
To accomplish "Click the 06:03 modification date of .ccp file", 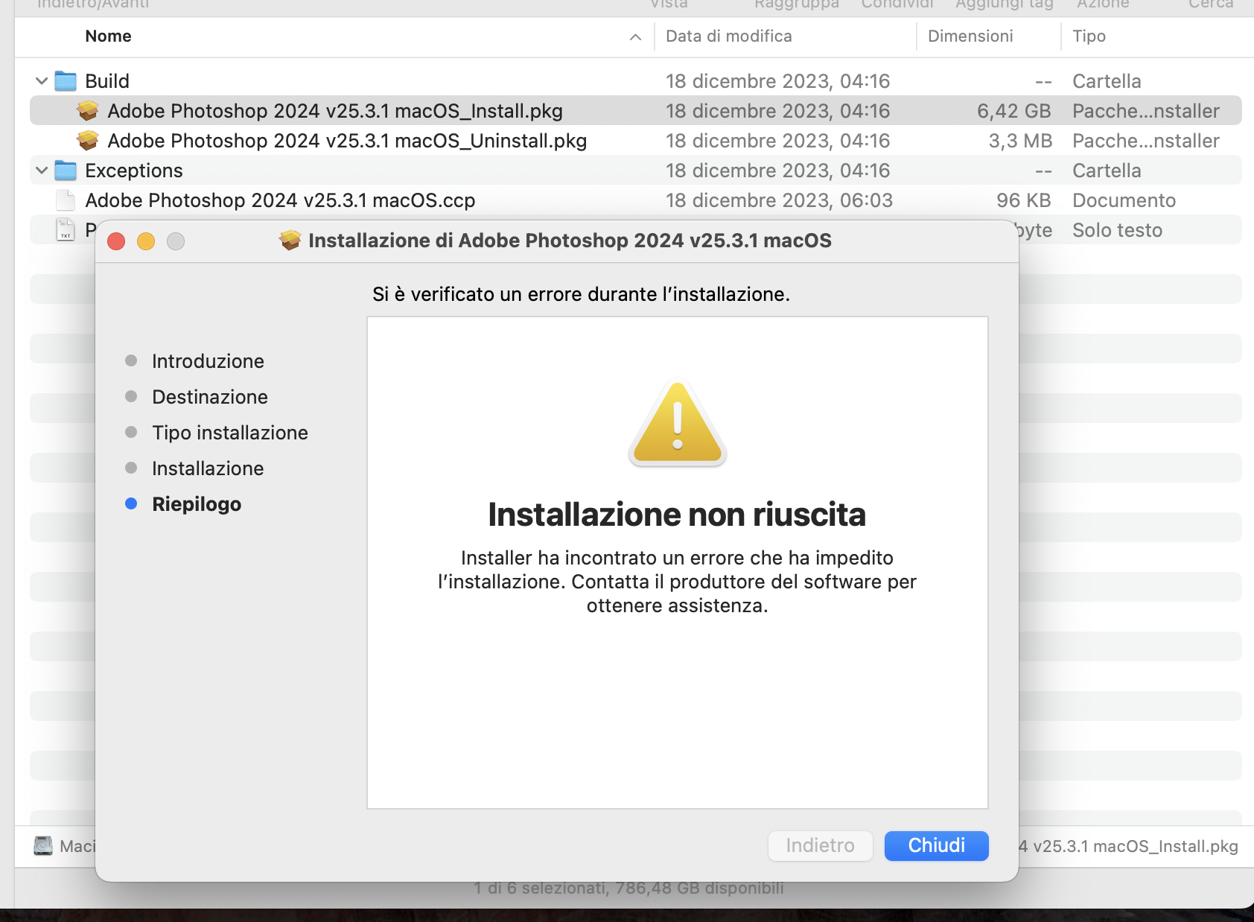I will (x=779, y=200).
